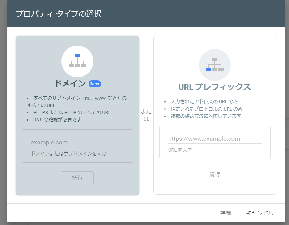Click キャンセル to dismiss the dialog
289x225 pixels.
click(260, 213)
